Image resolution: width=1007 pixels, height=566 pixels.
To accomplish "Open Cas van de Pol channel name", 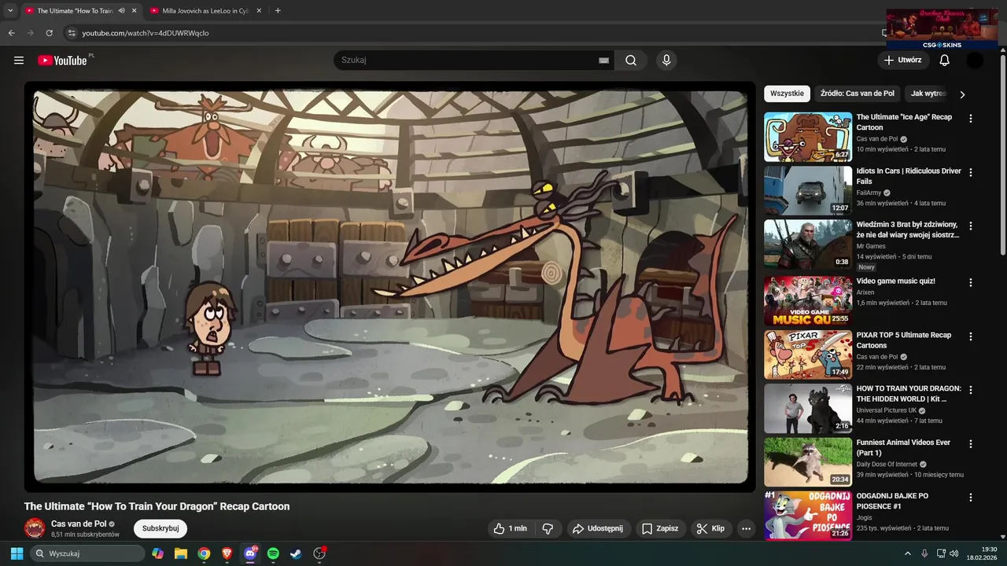I will click(x=79, y=524).
